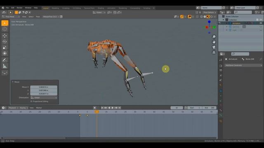This screenshot has width=264, height=148.
Task: Open the Pose Mode dropdown
Action: coord(11,16)
